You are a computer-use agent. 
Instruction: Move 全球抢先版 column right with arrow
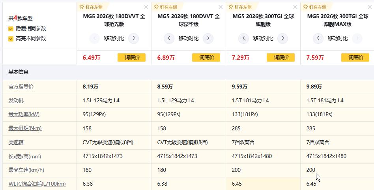point(134,38)
